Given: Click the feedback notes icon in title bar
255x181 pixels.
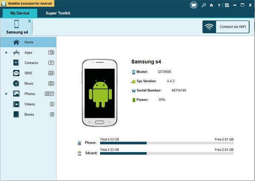Looking at the screenshot, I should coord(227,6).
